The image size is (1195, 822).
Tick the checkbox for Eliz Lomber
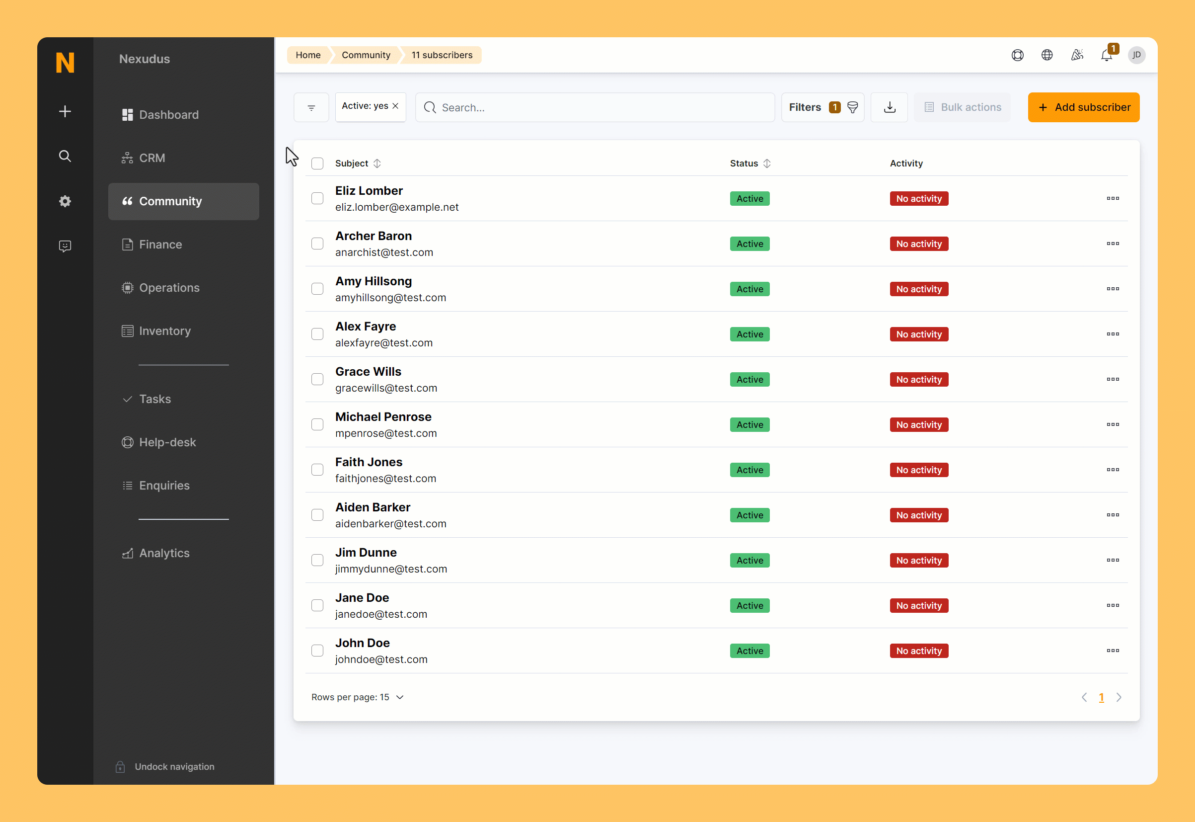317,198
